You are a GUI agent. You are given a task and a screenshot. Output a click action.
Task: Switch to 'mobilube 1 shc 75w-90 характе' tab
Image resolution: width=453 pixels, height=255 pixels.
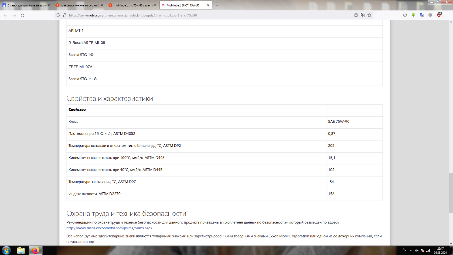pos(133,5)
